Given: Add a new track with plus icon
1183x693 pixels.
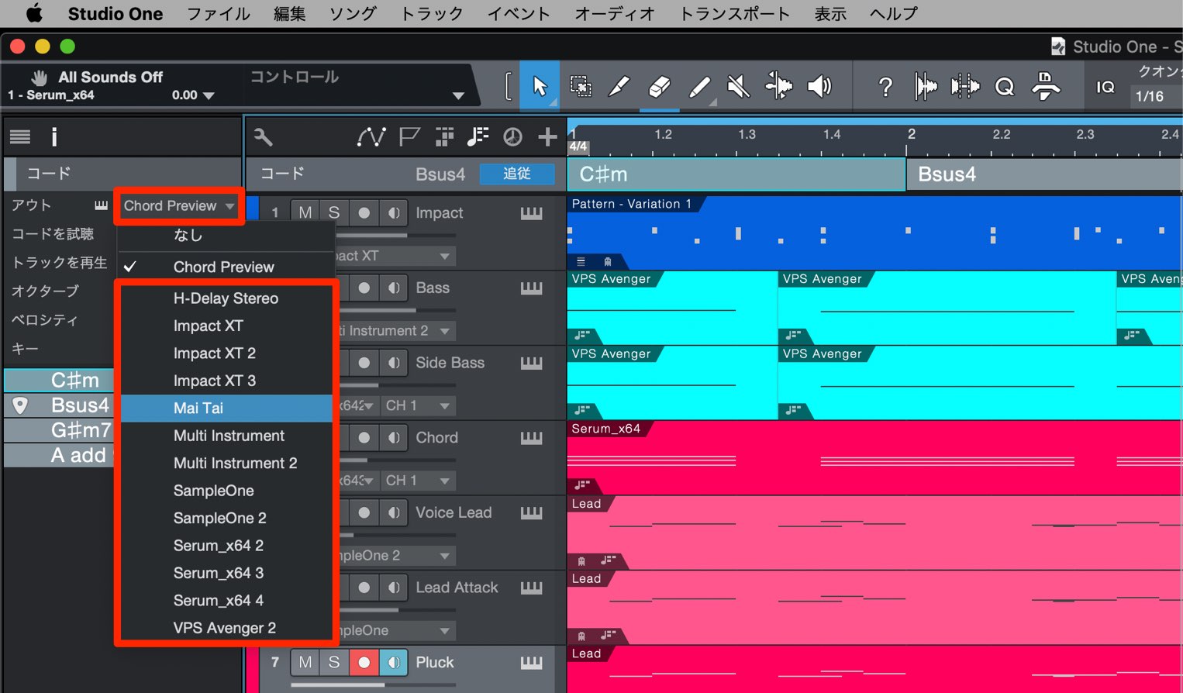Looking at the screenshot, I should (x=548, y=137).
